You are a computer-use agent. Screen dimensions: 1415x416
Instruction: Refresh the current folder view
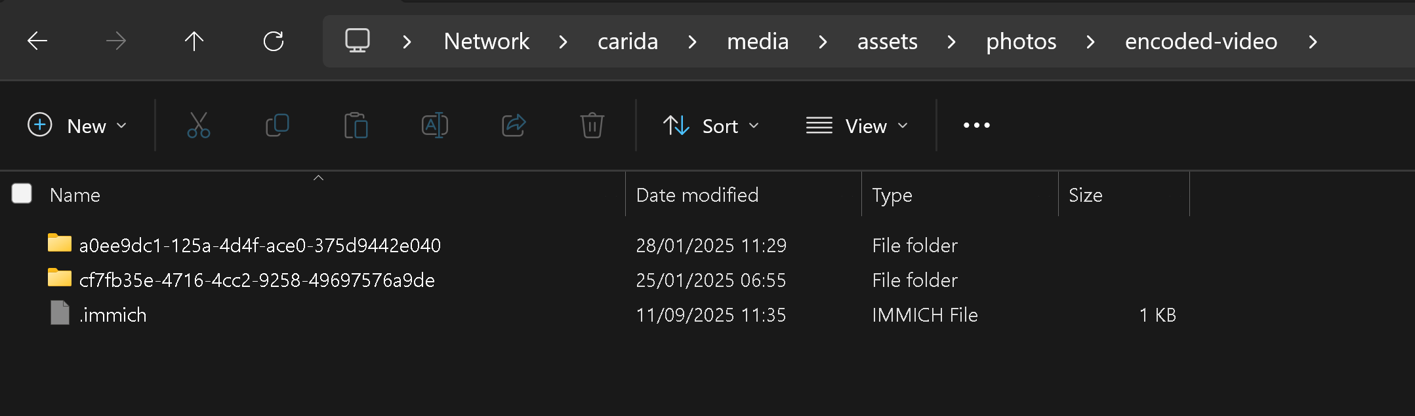coord(273,41)
